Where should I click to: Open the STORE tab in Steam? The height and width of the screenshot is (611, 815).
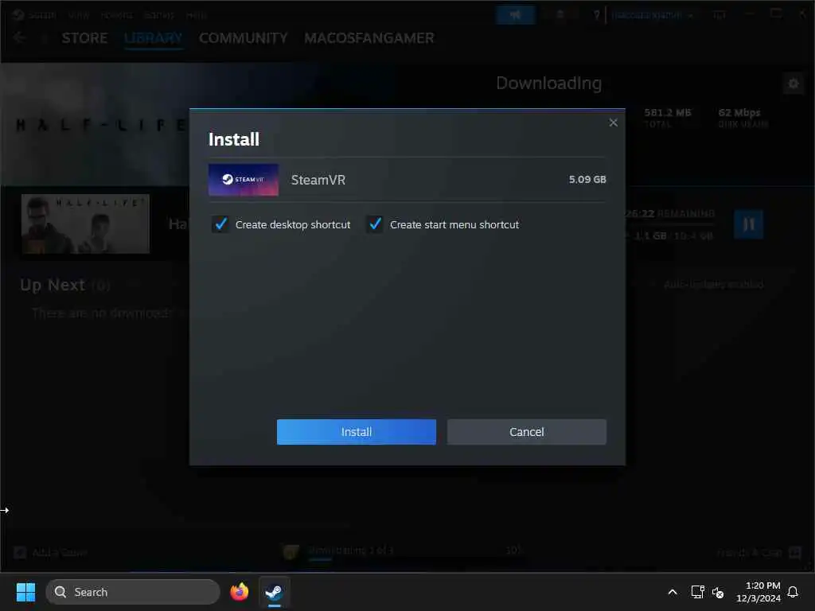tap(84, 38)
